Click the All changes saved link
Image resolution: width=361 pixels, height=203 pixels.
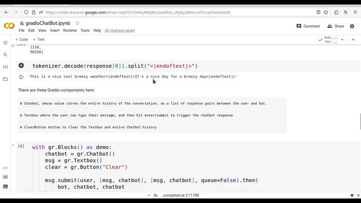click(120, 30)
